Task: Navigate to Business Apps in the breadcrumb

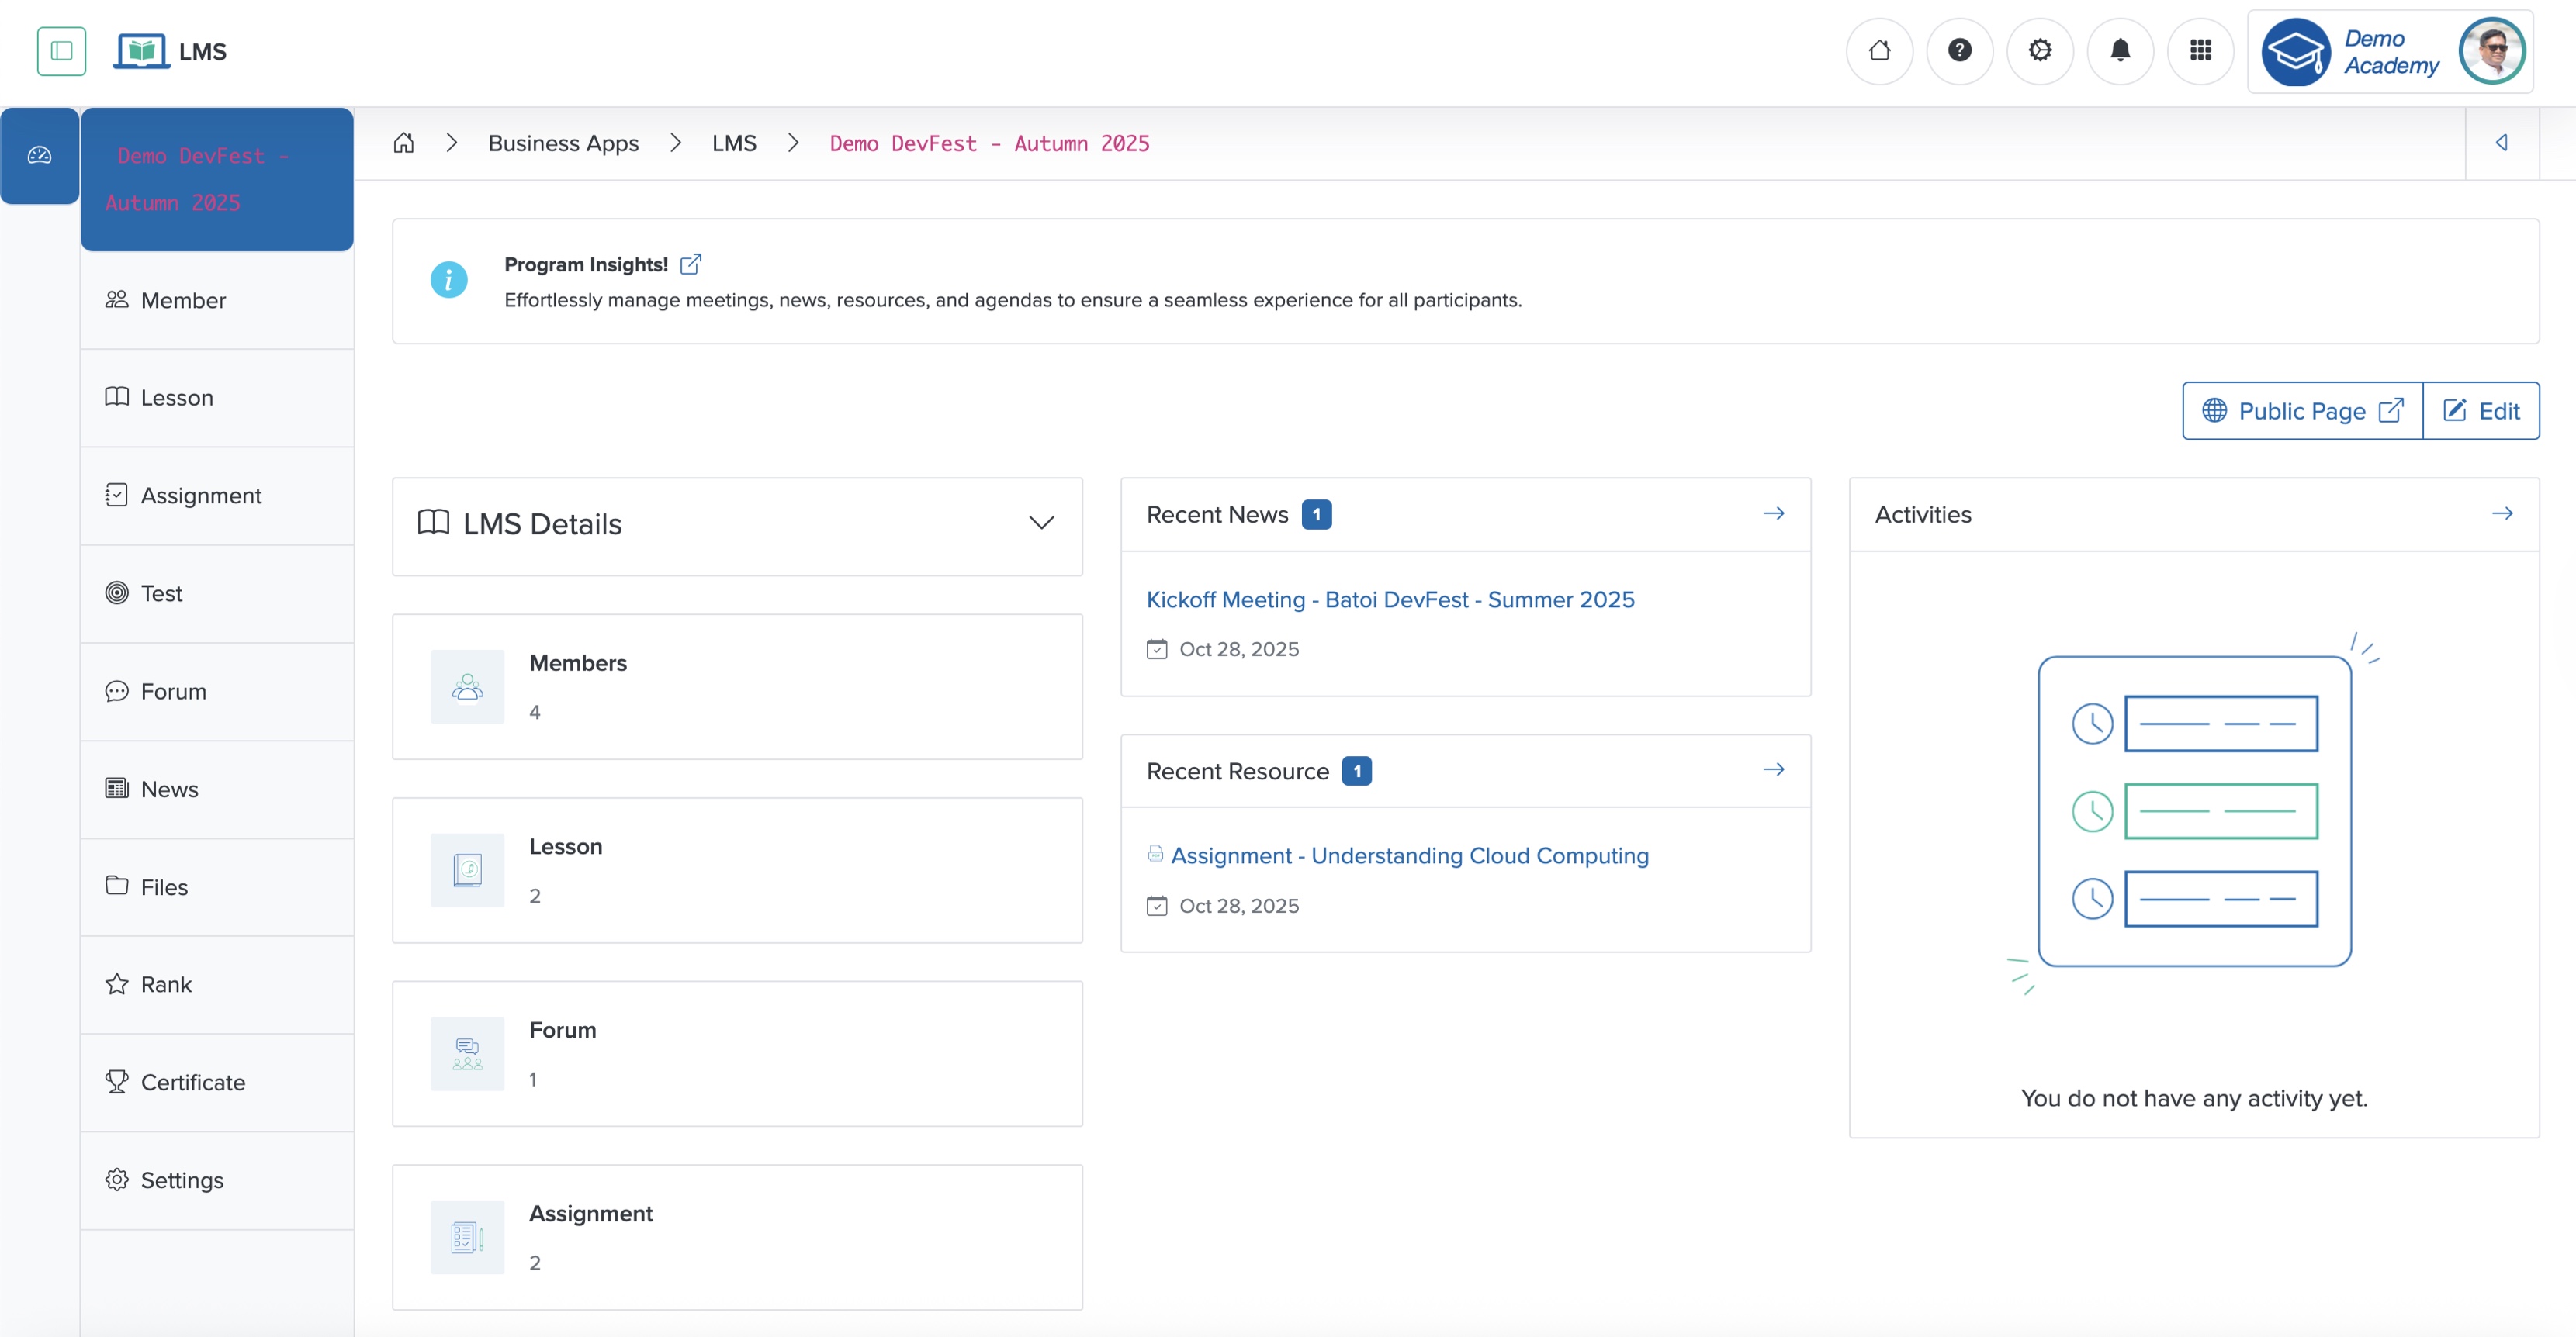Action: point(563,143)
